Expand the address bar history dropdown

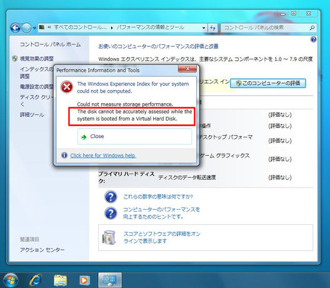[x=204, y=27]
